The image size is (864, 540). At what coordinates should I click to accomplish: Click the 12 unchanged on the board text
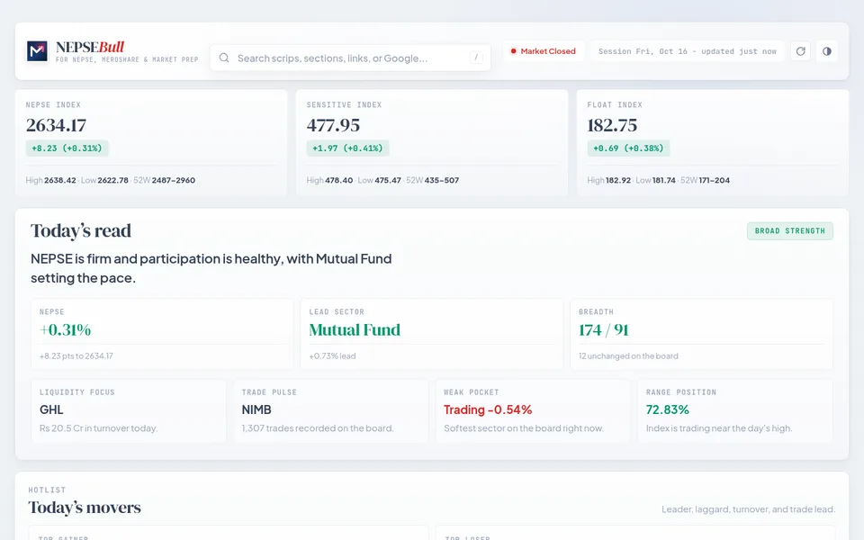628,356
